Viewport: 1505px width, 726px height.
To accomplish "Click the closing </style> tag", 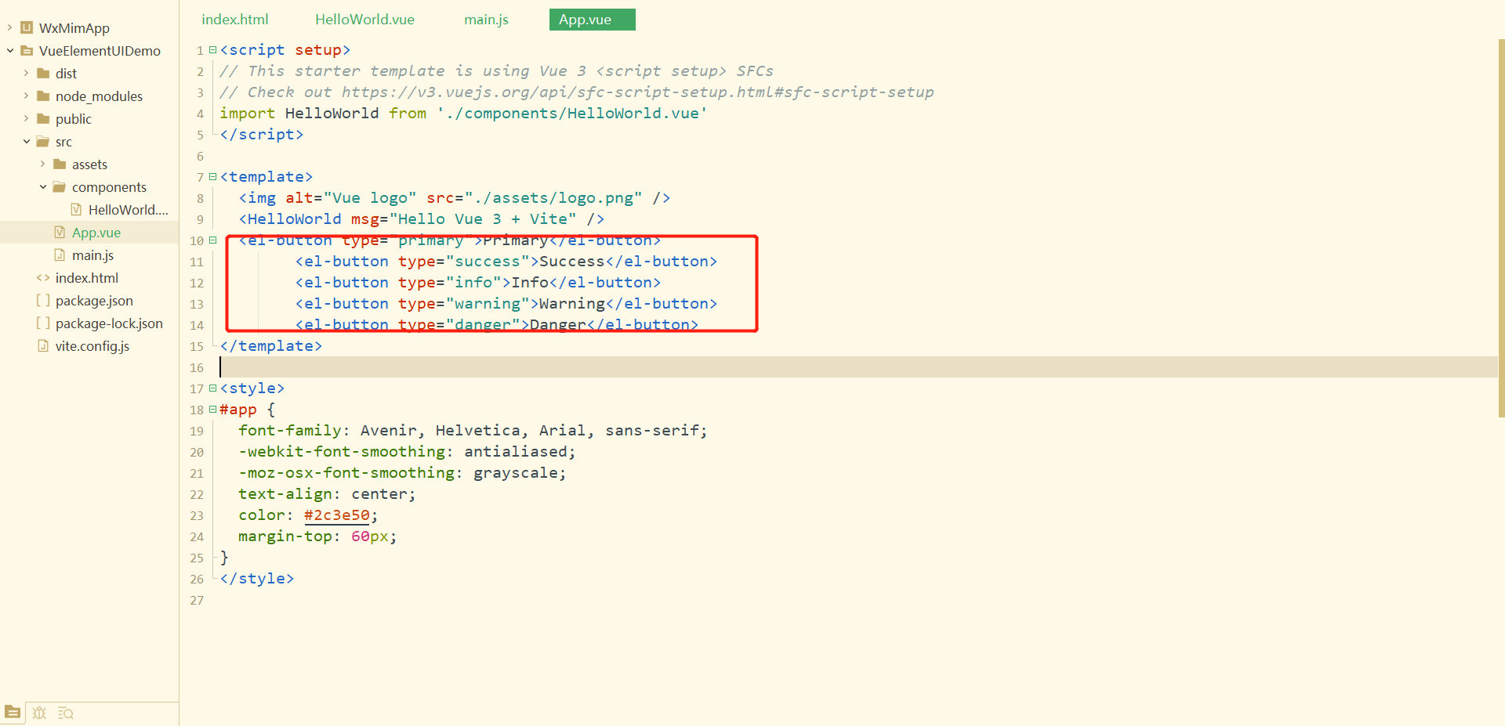I will click(x=256, y=578).
